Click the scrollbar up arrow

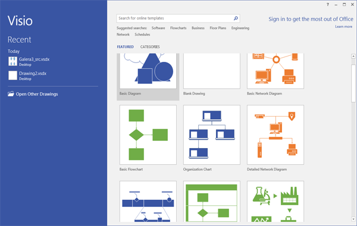point(353,56)
